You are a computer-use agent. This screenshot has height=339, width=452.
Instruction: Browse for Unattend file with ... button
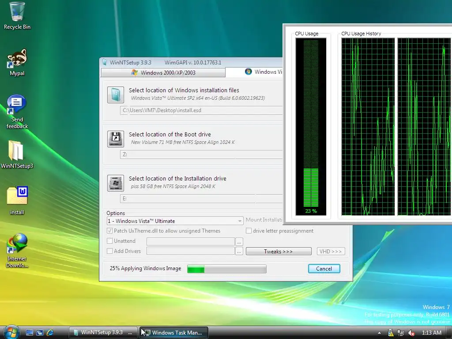(x=239, y=241)
